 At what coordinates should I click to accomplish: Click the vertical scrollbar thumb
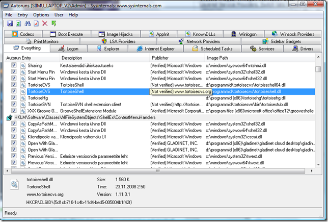pyautogui.click(x=318, y=69)
